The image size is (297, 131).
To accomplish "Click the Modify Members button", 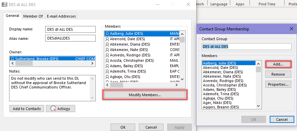I will [x=145, y=95].
